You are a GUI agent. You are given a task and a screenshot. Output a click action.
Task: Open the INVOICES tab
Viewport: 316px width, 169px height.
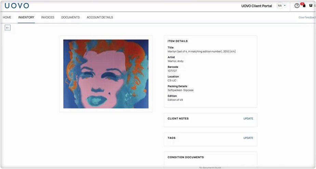point(48,17)
